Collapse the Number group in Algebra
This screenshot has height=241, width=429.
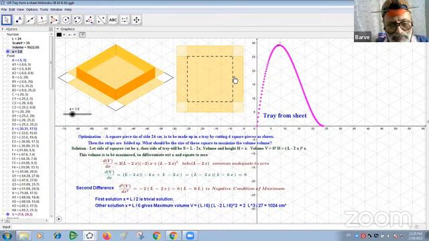(x=3, y=34)
